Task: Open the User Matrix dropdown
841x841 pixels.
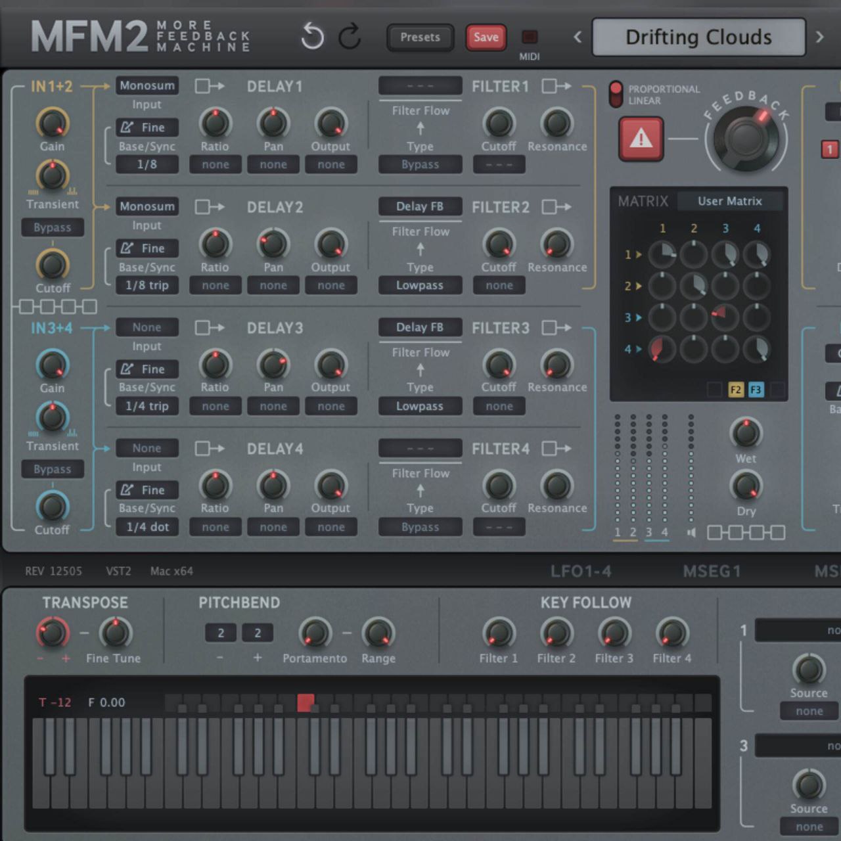Action: (x=730, y=201)
